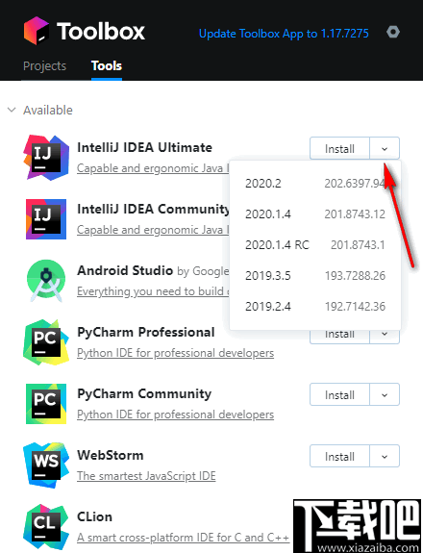The image size is (423, 553).
Task: Click the PyCharm Professional title
Action: pyautogui.click(x=145, y=332)
